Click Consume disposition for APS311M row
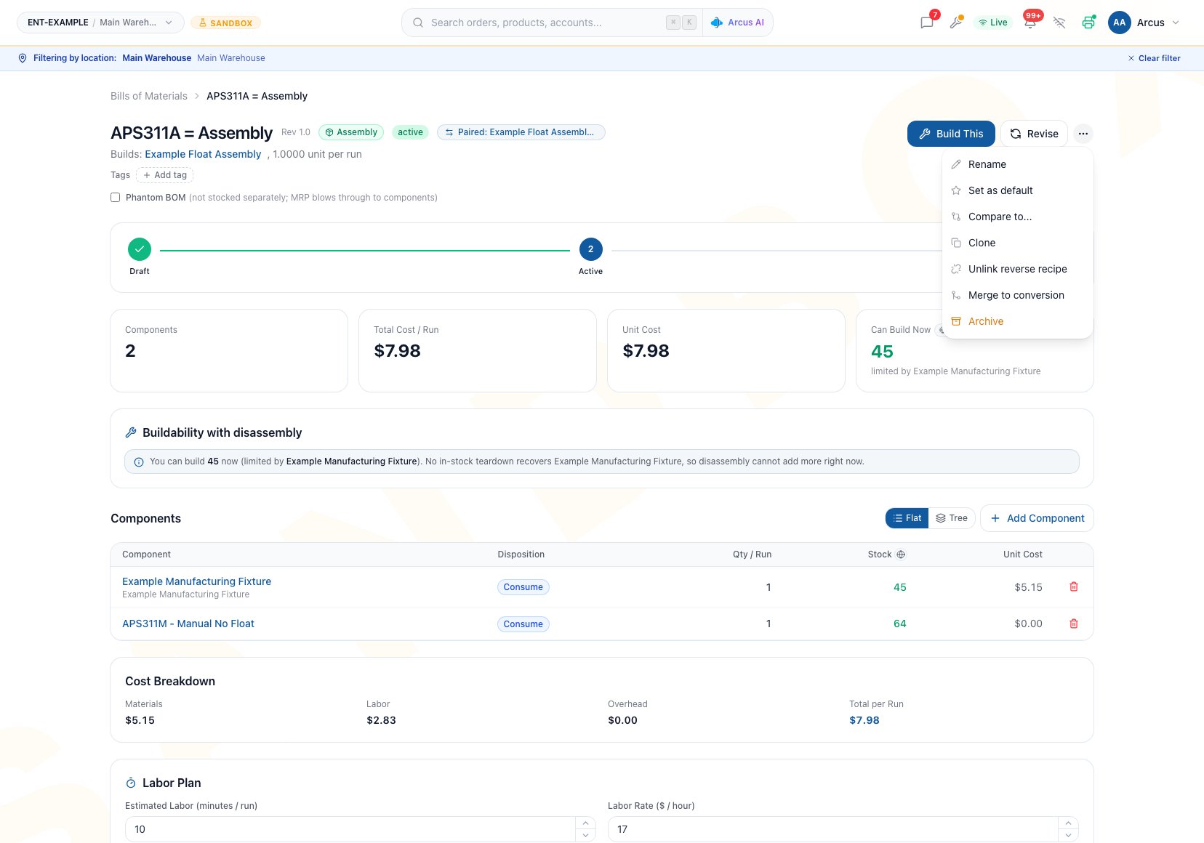 click(x=523, y=624)
